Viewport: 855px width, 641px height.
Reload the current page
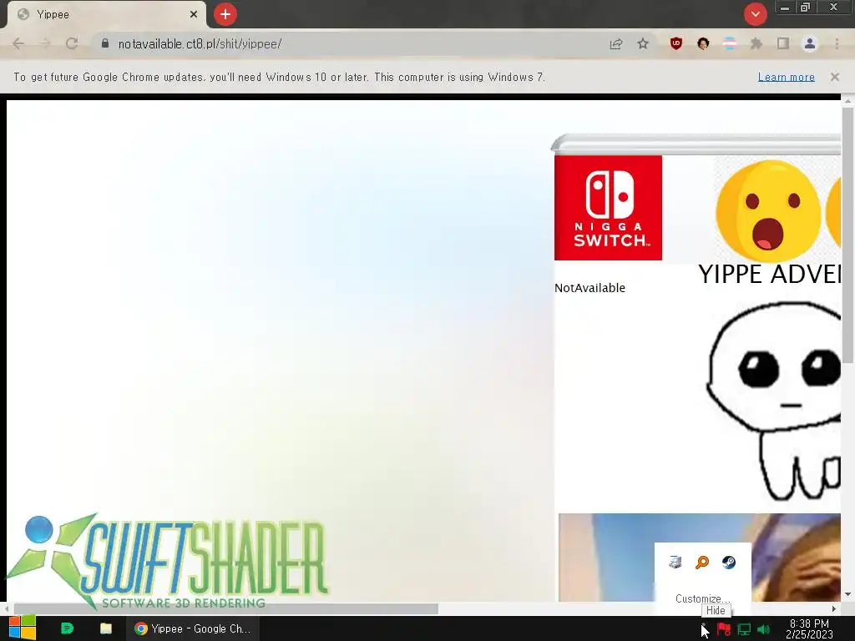72,43
